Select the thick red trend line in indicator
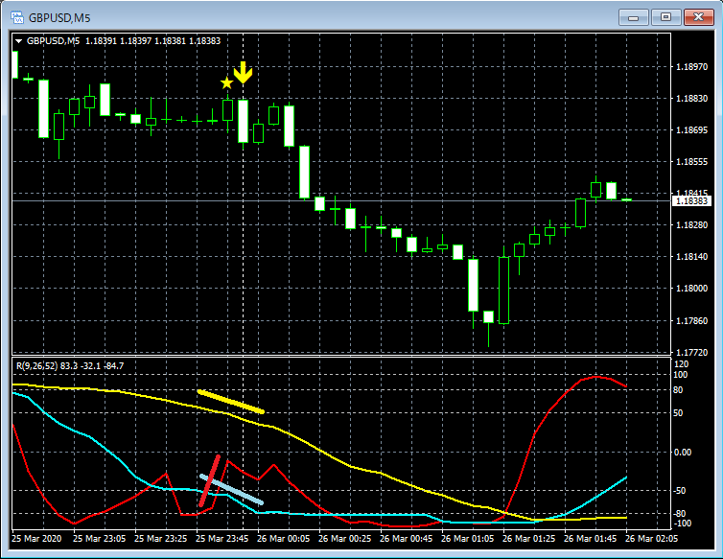 [x=209, y=481]
